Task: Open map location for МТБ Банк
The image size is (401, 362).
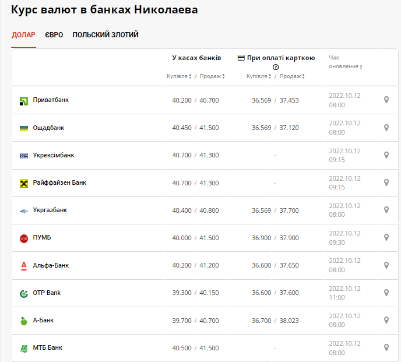Action: point(386,347)
